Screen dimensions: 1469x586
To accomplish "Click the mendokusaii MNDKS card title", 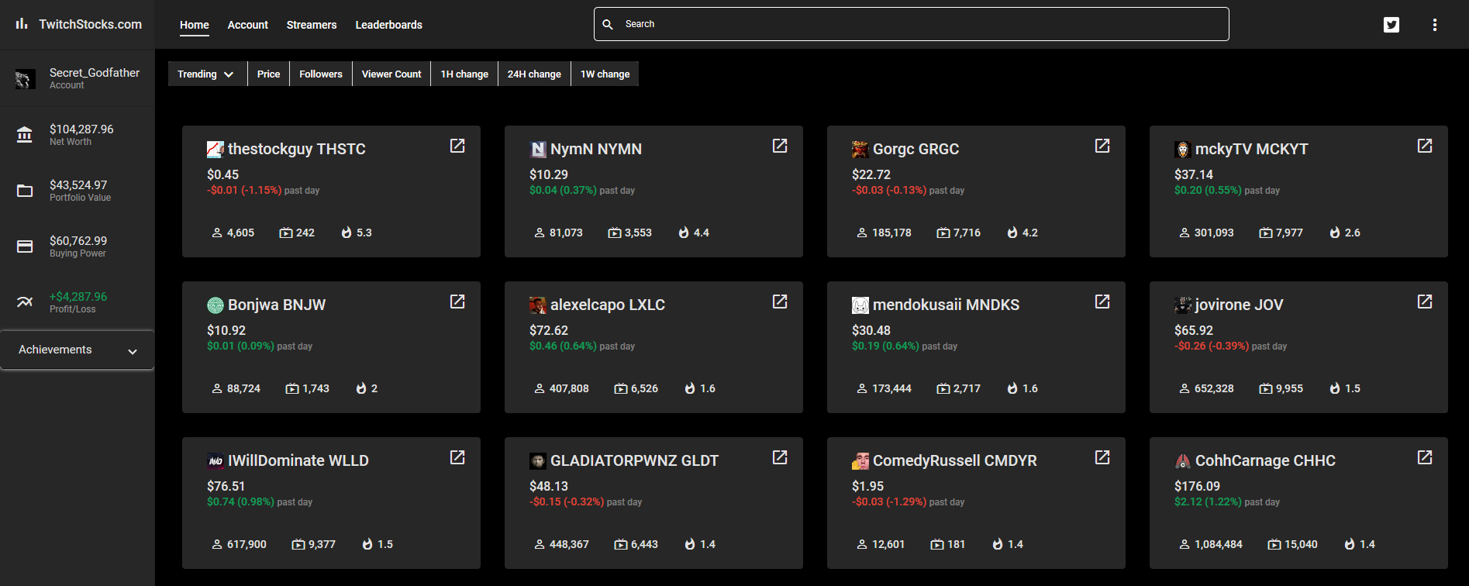I will coord(947,305).
